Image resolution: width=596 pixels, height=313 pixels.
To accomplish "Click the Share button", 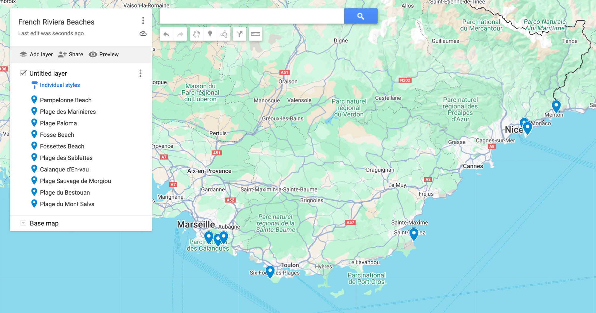I will click(71, 54).
